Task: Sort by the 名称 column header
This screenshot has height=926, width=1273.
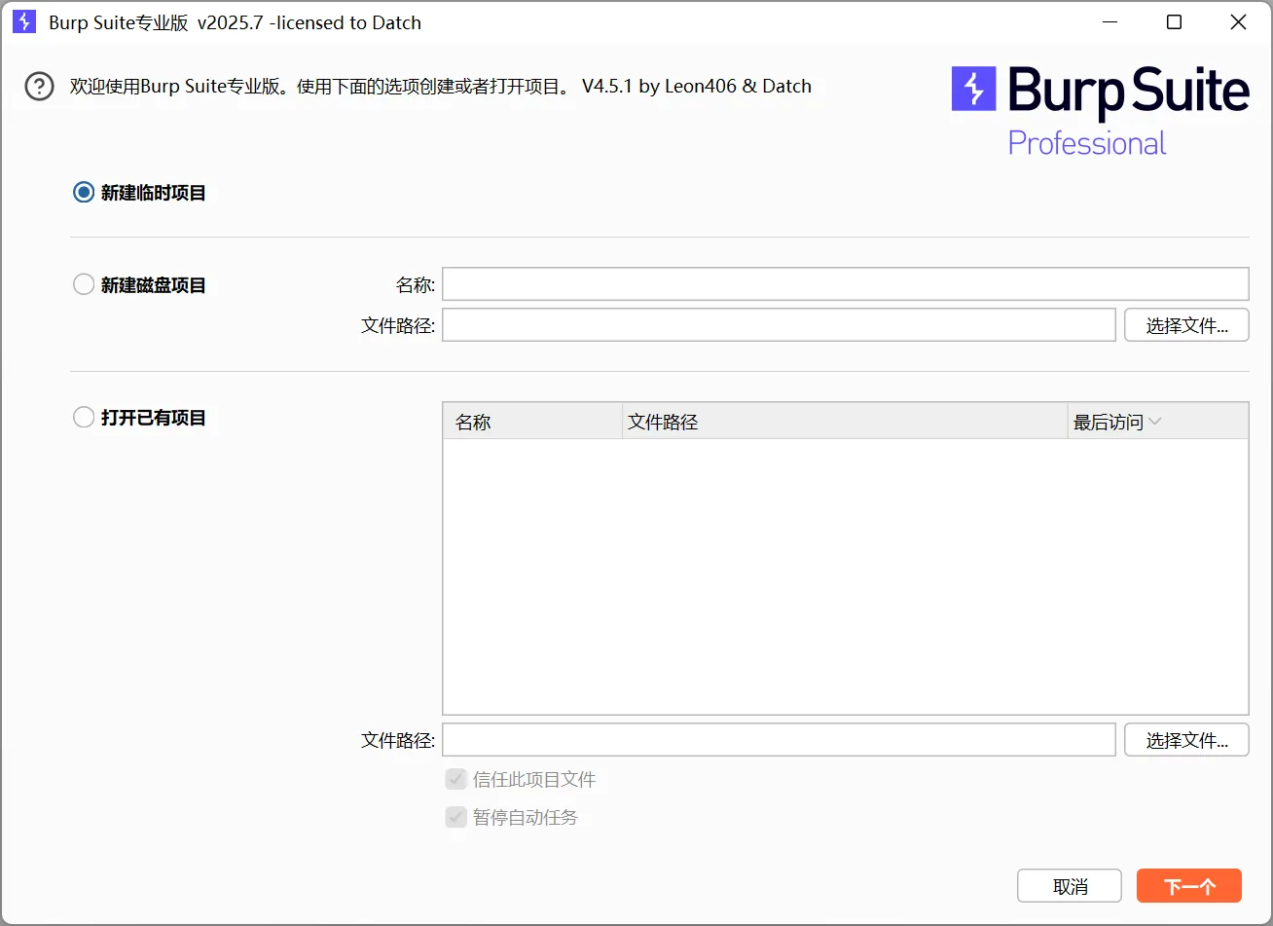Action: click(531, 422)
